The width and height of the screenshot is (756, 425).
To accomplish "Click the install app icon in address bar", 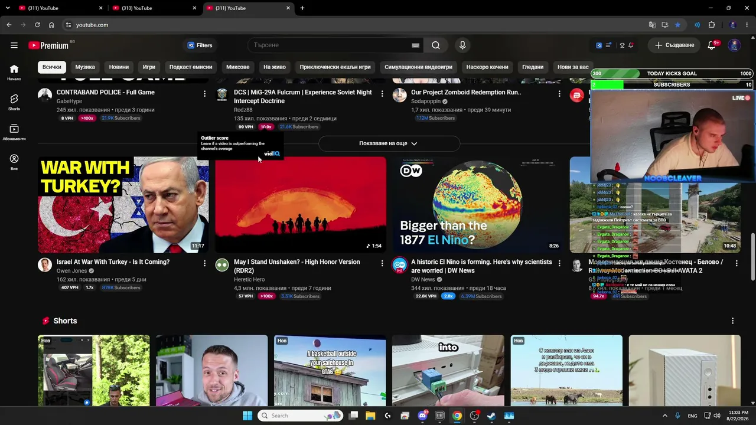I will (665, 25).
